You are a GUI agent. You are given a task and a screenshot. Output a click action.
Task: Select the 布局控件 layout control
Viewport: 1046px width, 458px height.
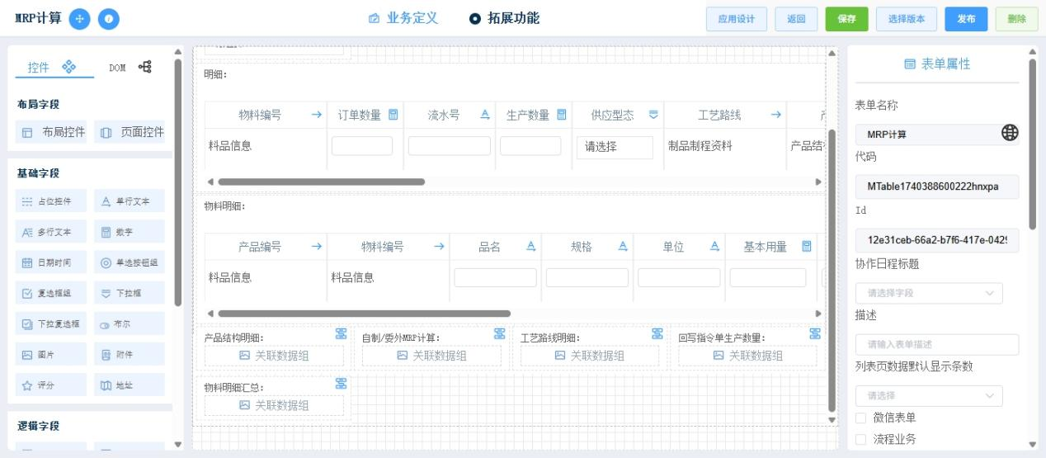click(53, 132)
